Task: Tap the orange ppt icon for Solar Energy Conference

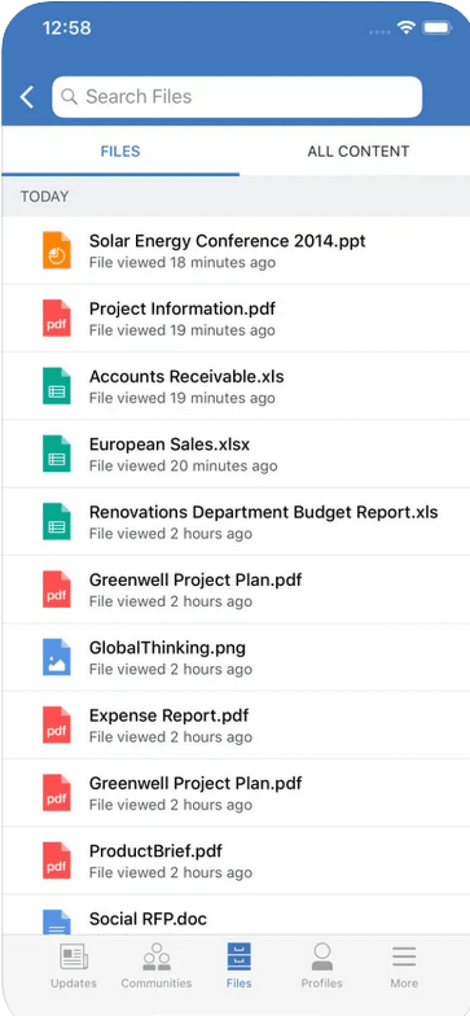Action: [56, 250]
